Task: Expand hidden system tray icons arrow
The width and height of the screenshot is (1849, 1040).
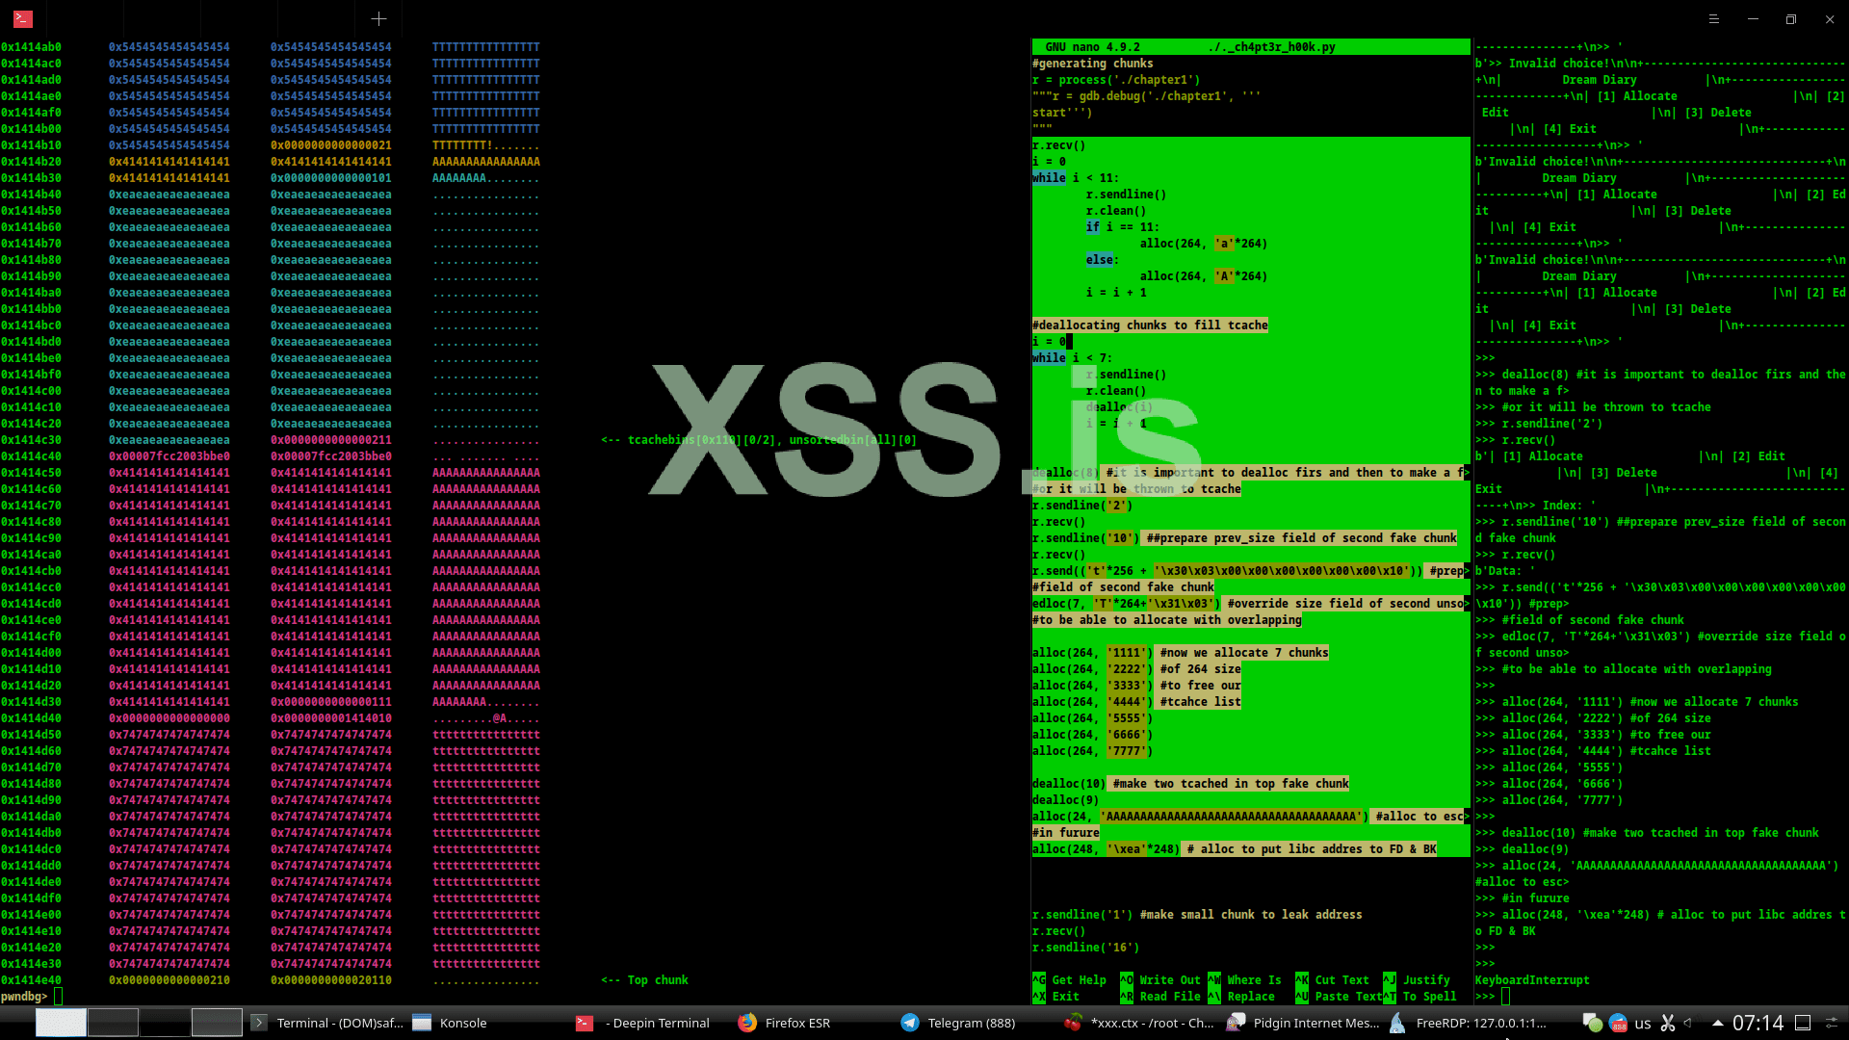Action: 1717,1023
